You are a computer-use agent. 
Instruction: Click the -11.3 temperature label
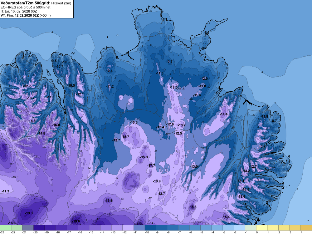pyautogui.click(x=5, y=191)
